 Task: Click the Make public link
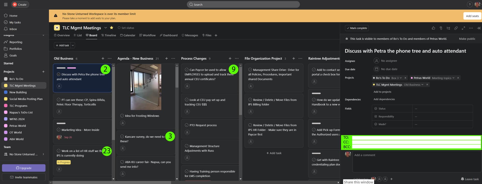pos(467,39)
